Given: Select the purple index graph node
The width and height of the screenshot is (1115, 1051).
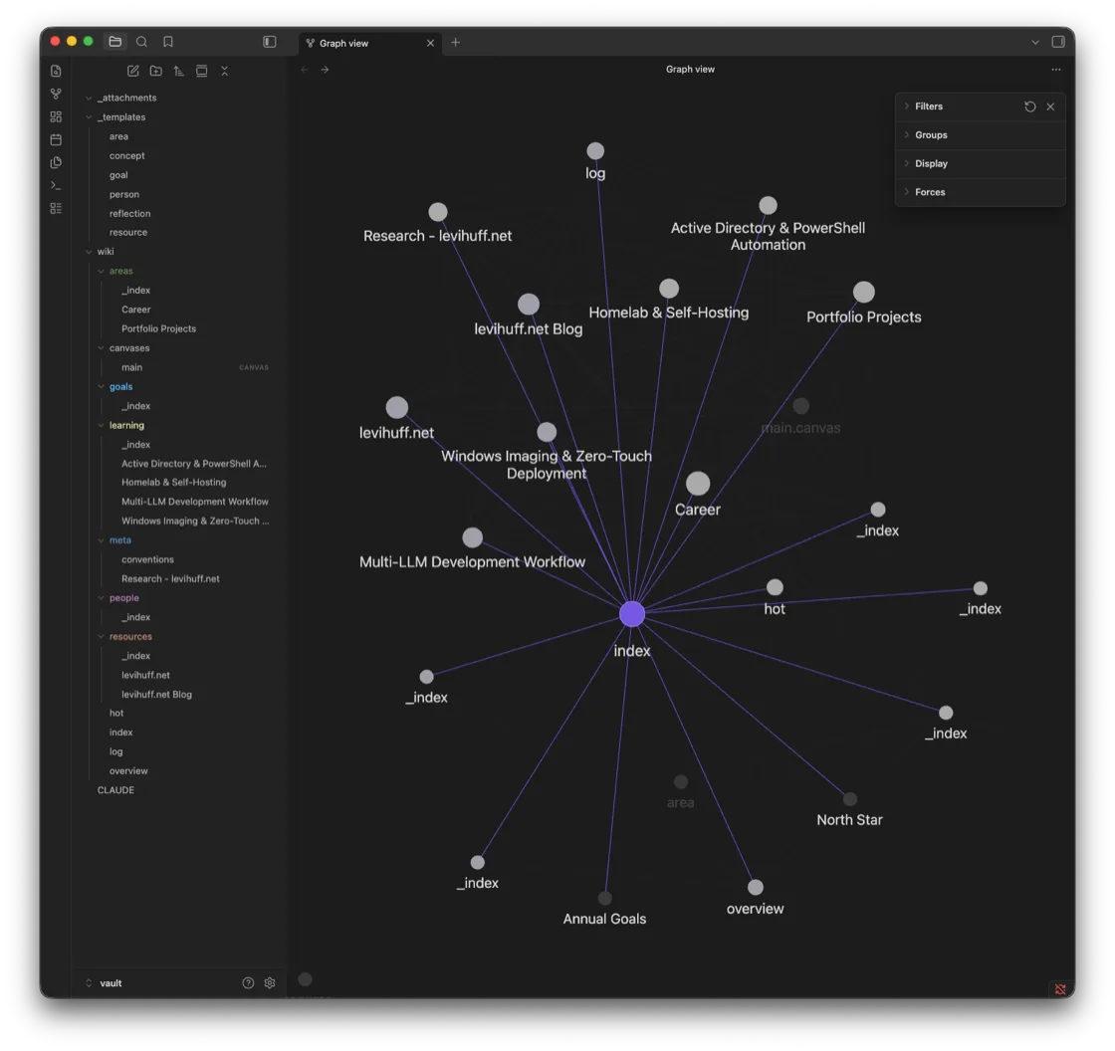Looking at the screenshot, I should pyautogui.click(x=631, y=614).
